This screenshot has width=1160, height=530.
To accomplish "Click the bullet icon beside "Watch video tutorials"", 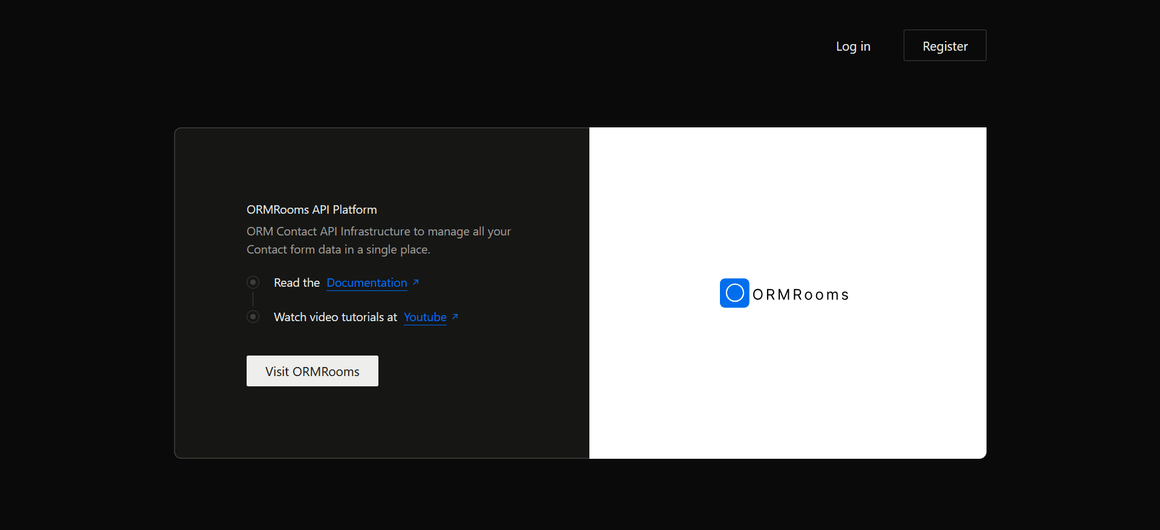I will [x=253, y=316].
